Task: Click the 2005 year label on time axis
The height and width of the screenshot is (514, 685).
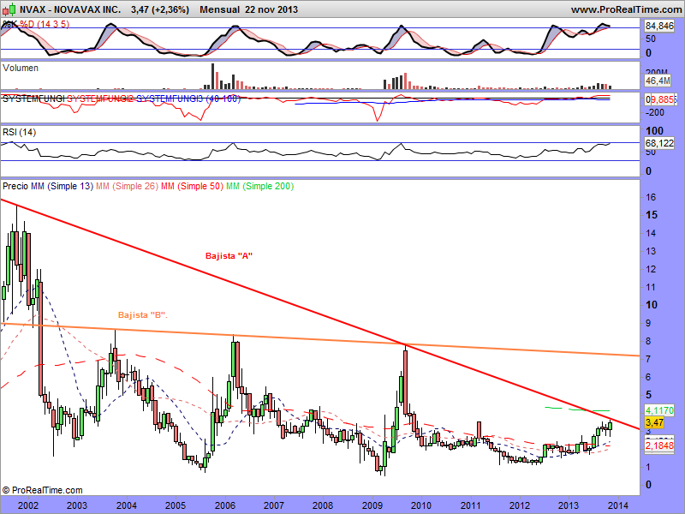Action: [x=176, y=505]
